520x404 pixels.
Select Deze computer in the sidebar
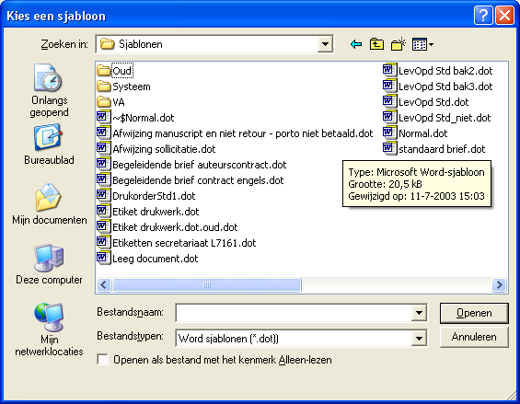click(x=49, y=264)
